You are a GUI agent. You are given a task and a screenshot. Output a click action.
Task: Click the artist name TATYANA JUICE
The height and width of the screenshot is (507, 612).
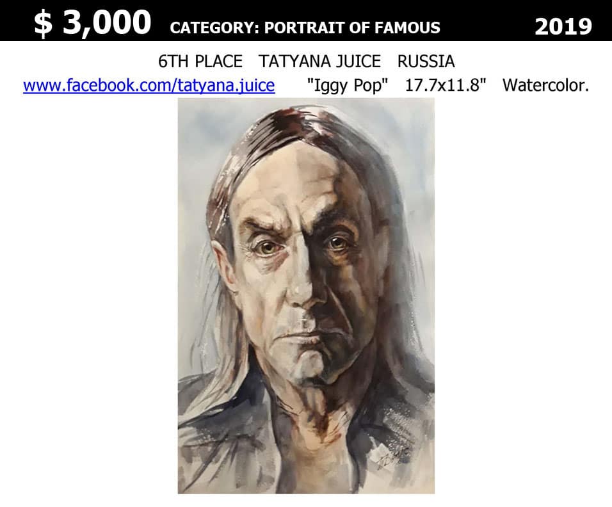[x=319, y=61]
